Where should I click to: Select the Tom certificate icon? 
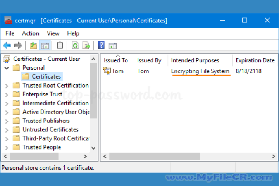tap(107, 71)
